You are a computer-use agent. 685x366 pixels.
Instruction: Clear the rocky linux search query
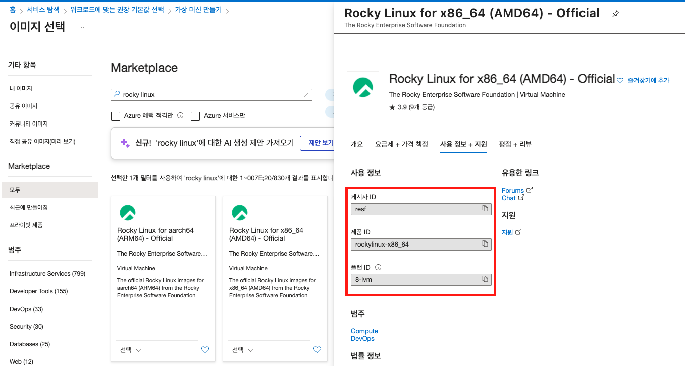pos(306,95)
